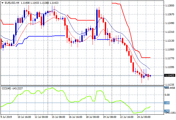
Task: Select the 9 Jul 2019 date label
Action: (x=7, y=117)
